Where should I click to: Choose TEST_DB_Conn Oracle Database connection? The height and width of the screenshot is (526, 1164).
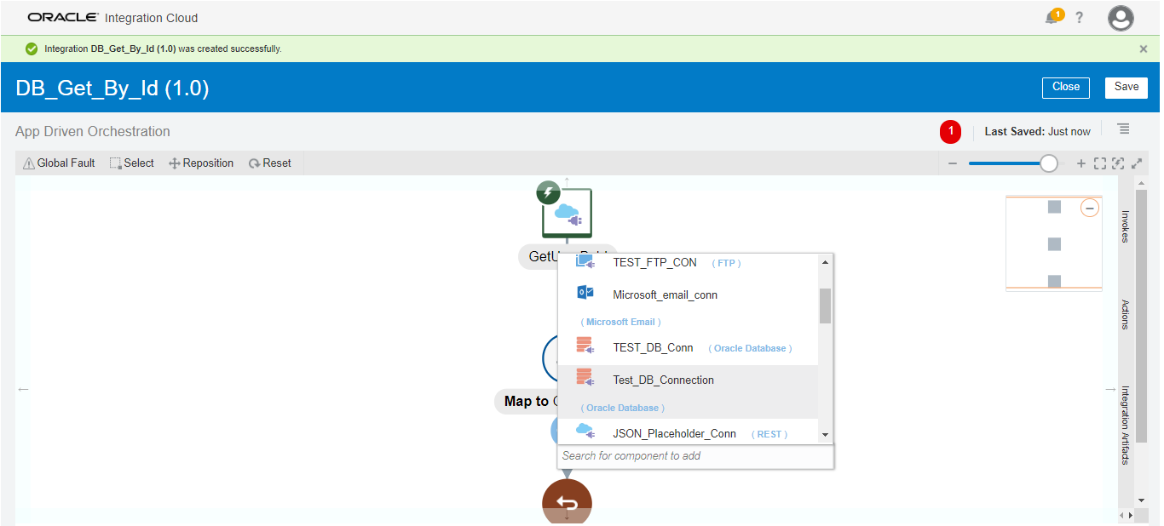click(x=688, y=348)
